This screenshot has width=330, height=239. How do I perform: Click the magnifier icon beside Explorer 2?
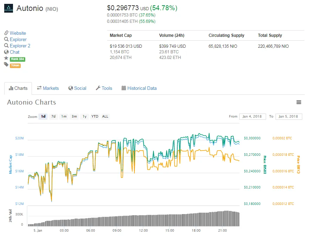[x=6, y=45]
